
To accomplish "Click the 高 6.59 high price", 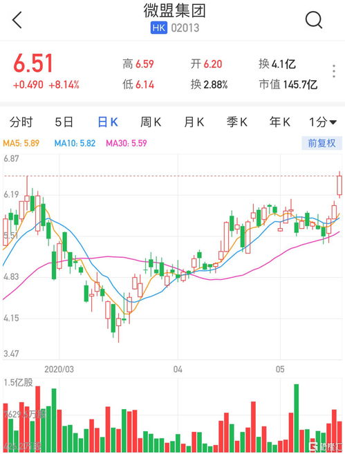I will pyautogui.click(x=138, y=64).
